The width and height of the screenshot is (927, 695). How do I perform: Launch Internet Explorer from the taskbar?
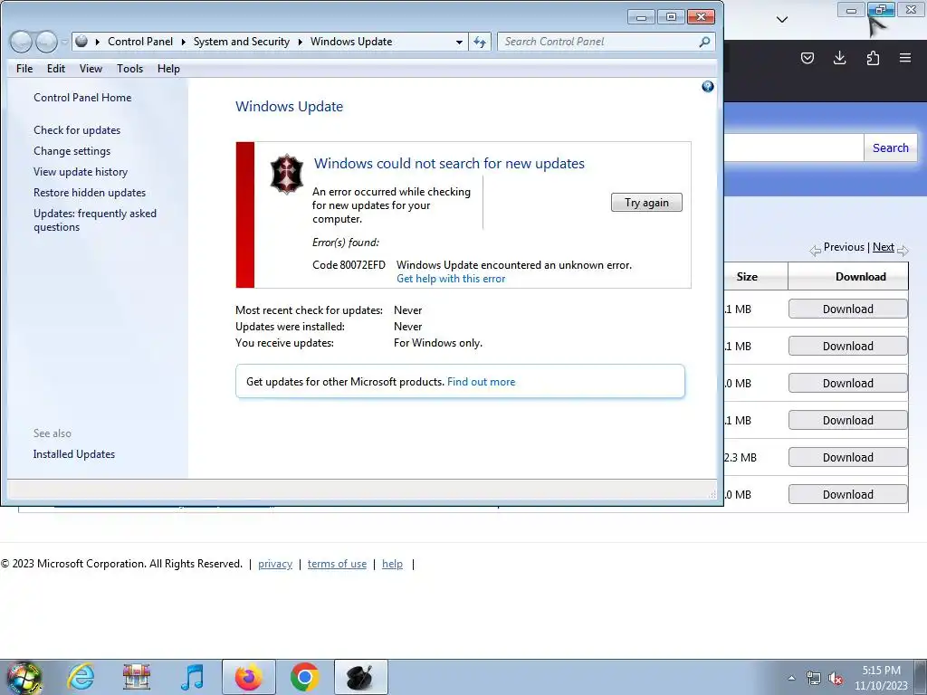pos(81,677)
